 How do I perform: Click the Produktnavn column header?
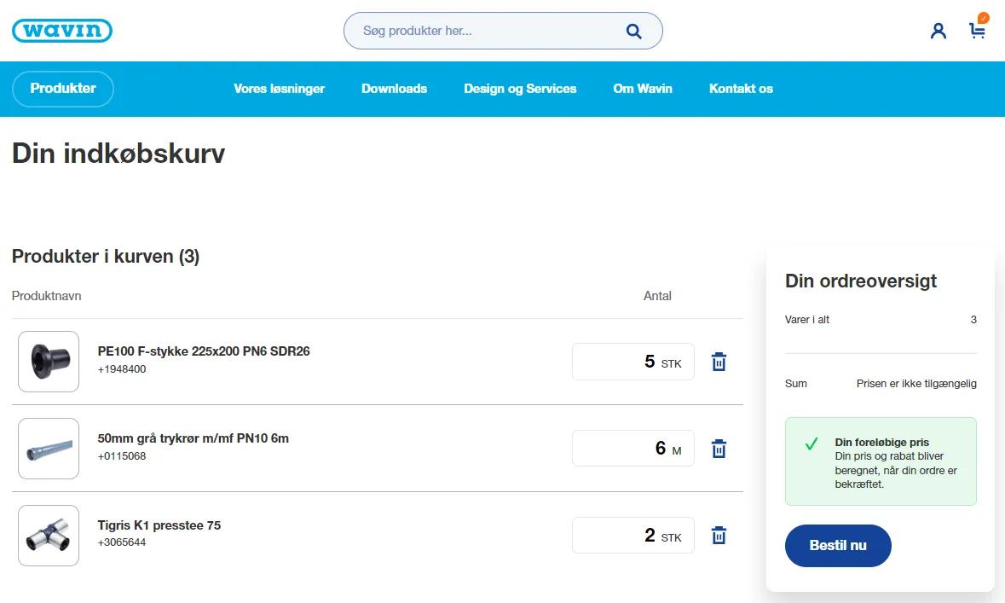click(x=46, y=296)
